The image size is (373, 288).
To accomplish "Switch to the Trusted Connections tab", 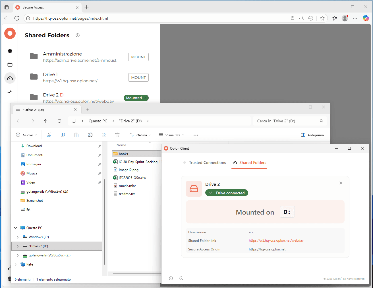I will click(204, 162).
